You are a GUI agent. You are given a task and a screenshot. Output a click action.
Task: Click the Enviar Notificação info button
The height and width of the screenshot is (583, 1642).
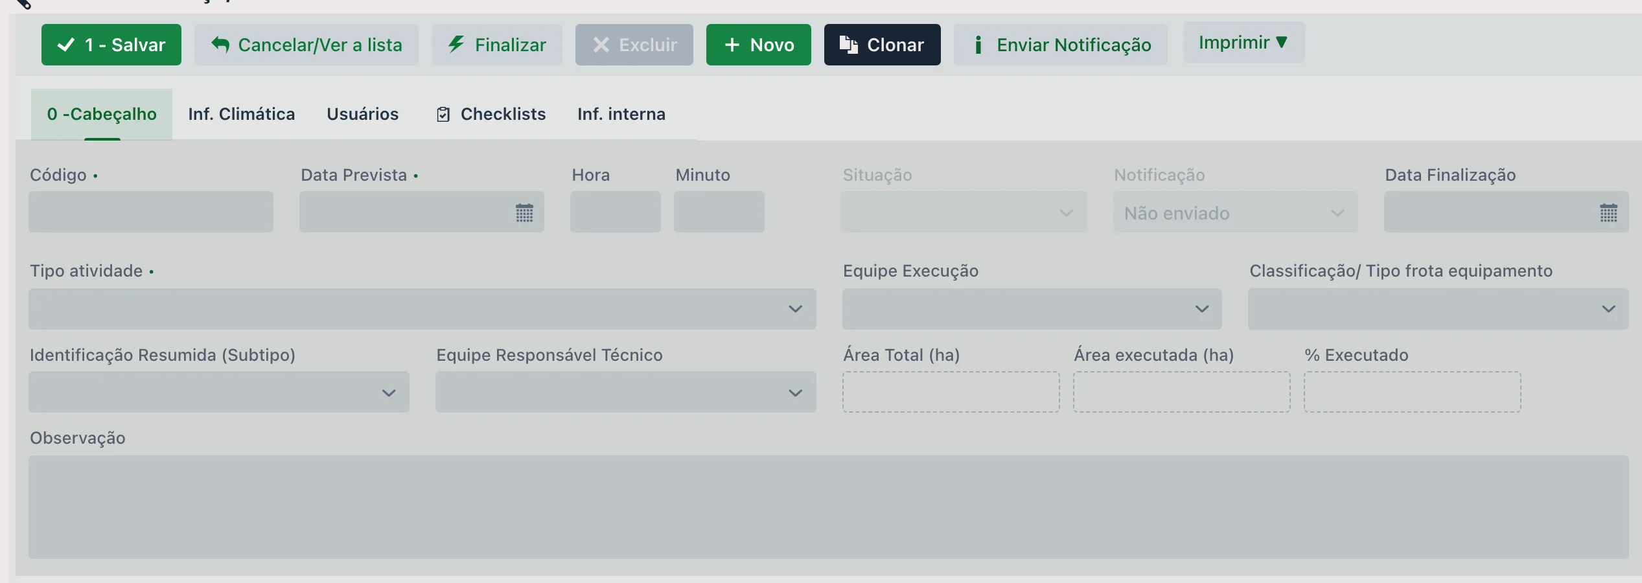[1061, 45]
